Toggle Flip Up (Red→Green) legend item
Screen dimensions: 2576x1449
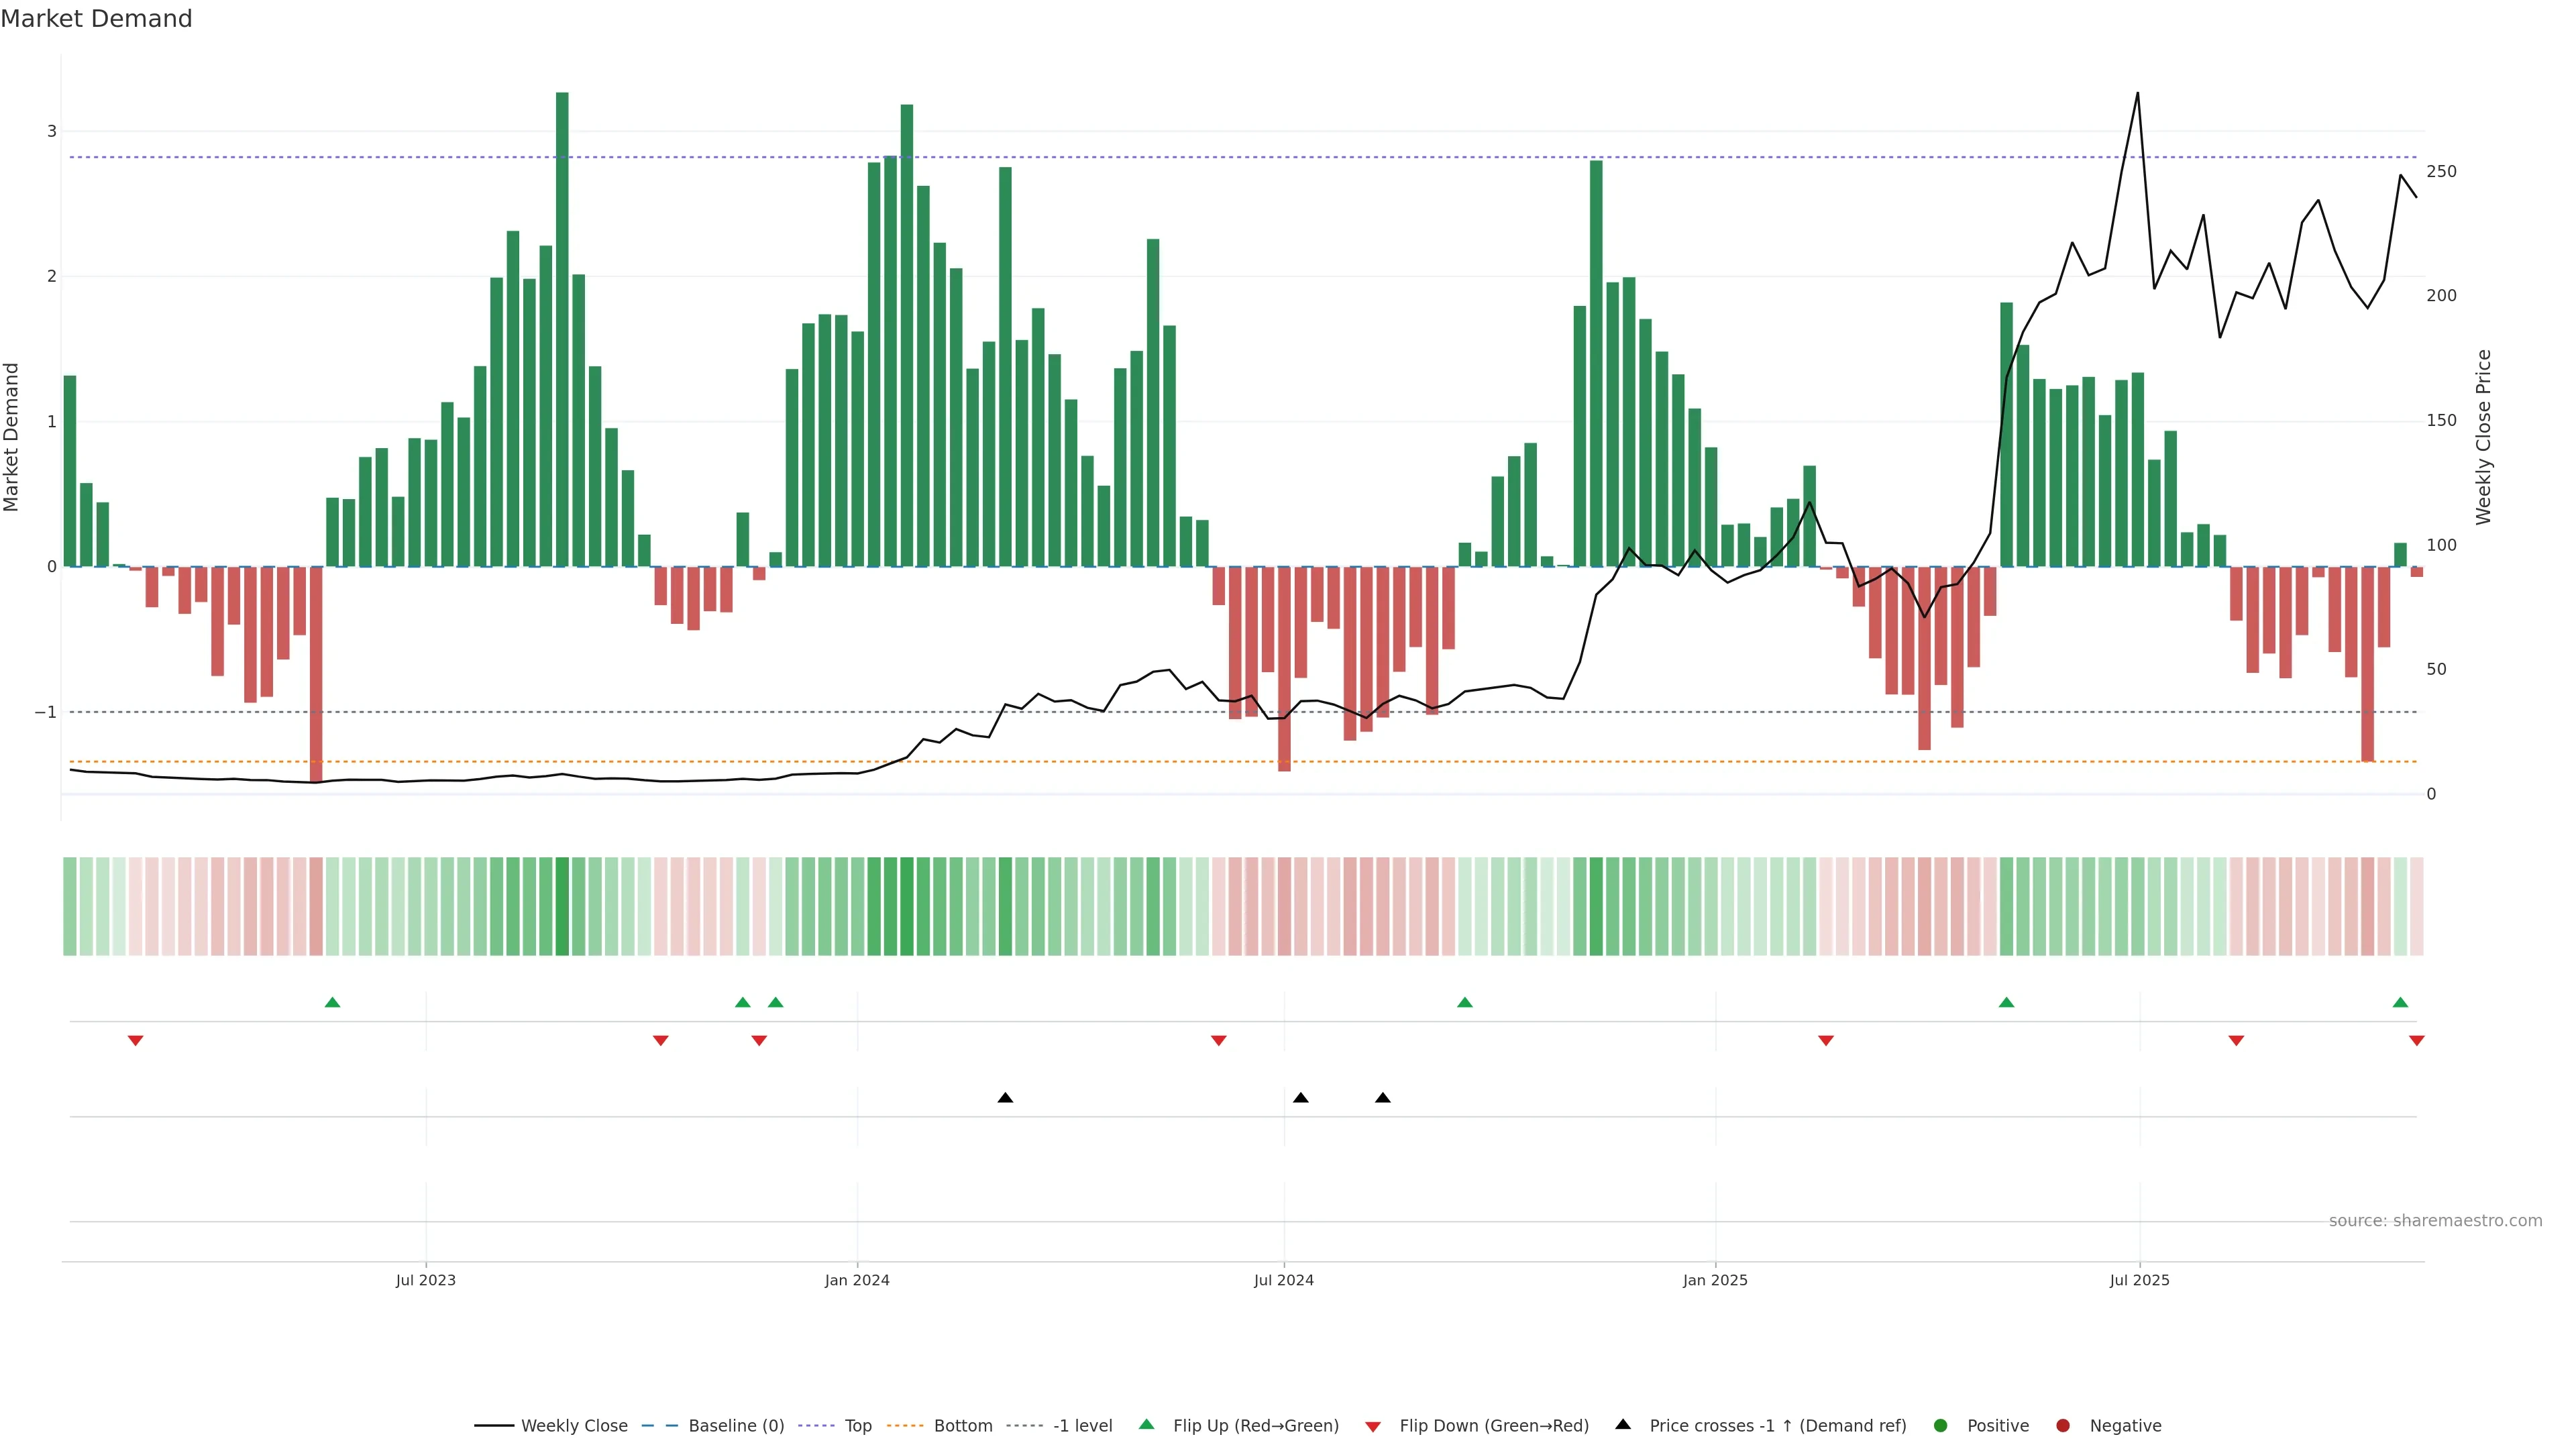1255,1426
